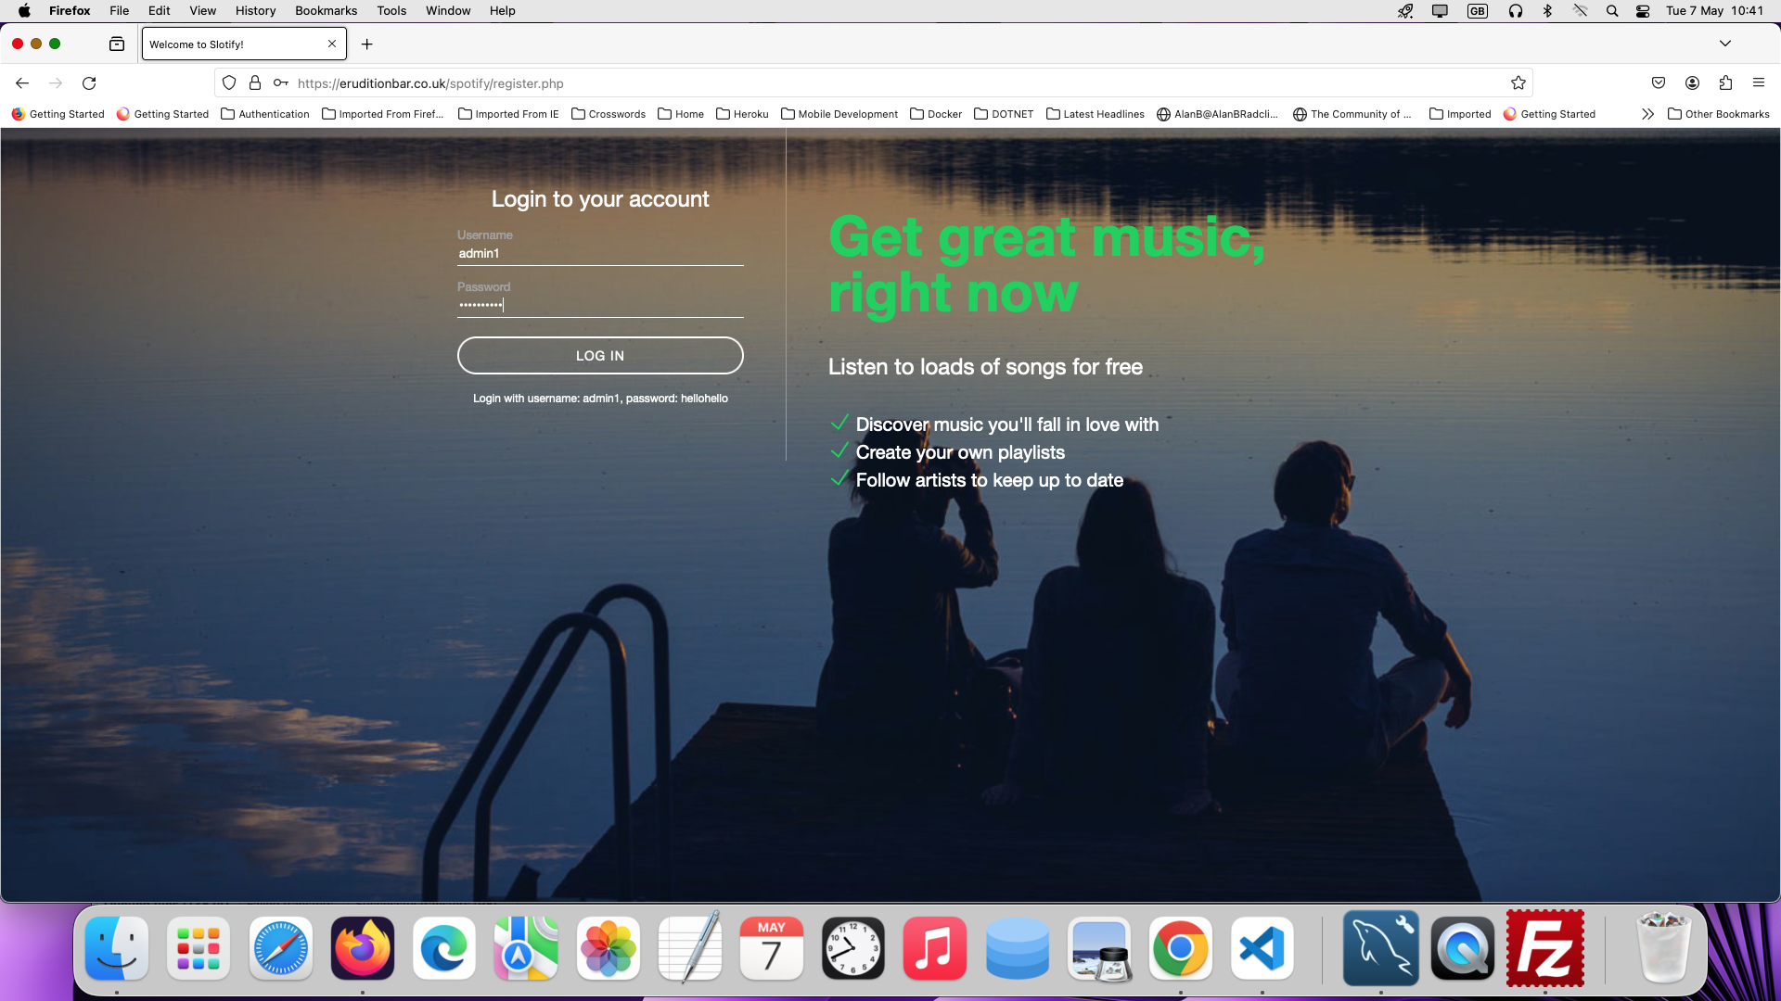Viewport: 1781px width, 1001px height.
Task: Open Chrome browser from dock
Action: point(1181,947)
